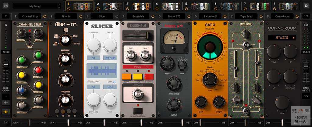Toggle power icon for rack preset 5

186,9
